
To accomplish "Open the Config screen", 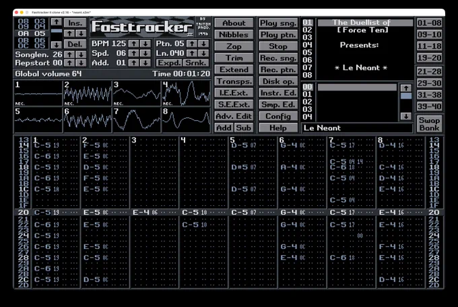I will point(278,116).
